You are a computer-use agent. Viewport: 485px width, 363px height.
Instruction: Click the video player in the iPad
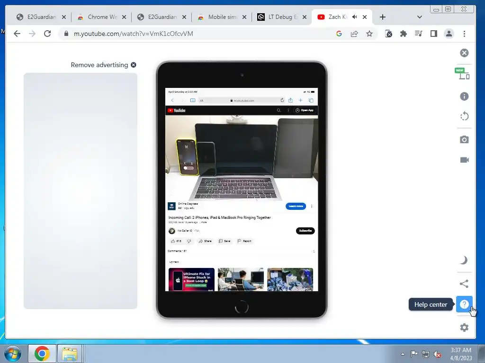pyautogui.click(x=242, y=158)
